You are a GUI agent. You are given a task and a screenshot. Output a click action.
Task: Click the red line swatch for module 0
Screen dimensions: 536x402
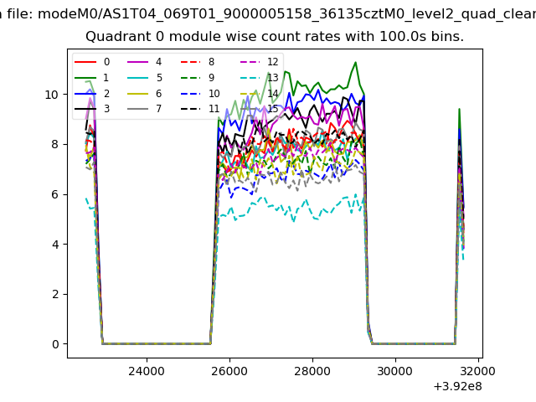86,62
